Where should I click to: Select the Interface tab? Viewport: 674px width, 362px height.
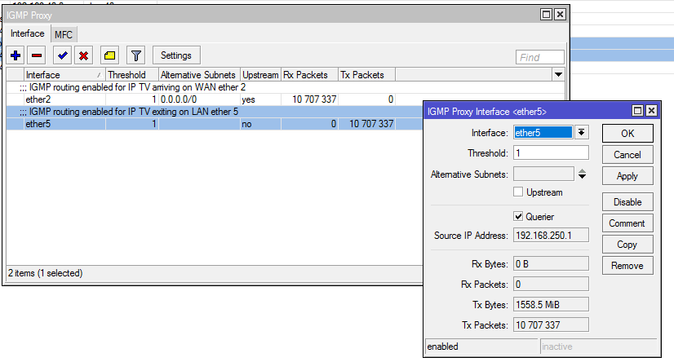tap(28, 34)
